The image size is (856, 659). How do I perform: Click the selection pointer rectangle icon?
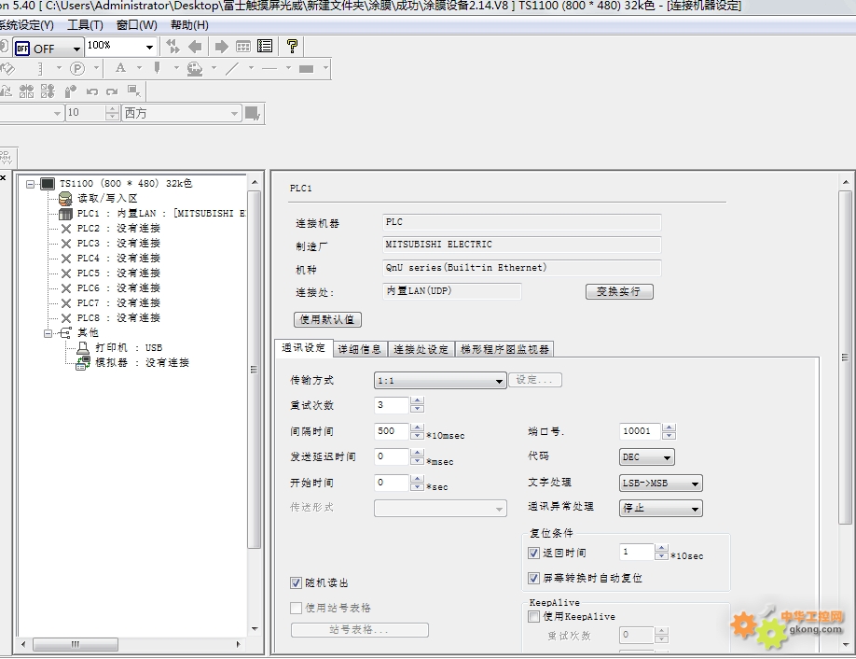click(x=133, y=91)
